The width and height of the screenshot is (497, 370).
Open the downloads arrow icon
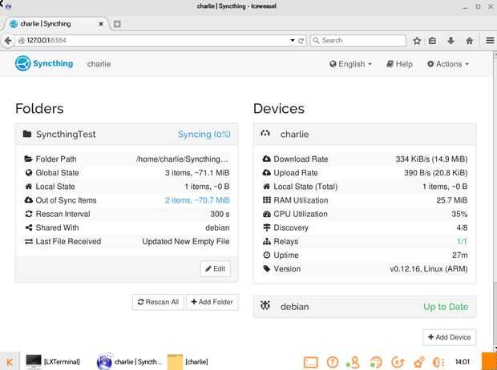(x=451, y=41)
